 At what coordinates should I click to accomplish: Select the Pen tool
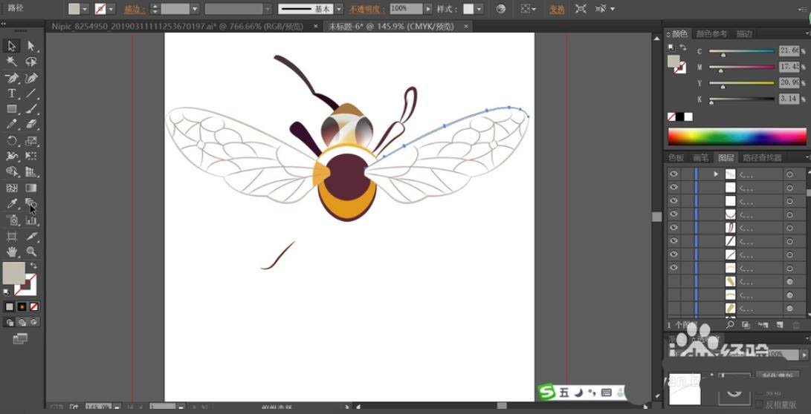coord(12,78)
